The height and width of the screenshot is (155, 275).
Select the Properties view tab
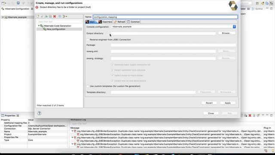(x=10, y=116)
